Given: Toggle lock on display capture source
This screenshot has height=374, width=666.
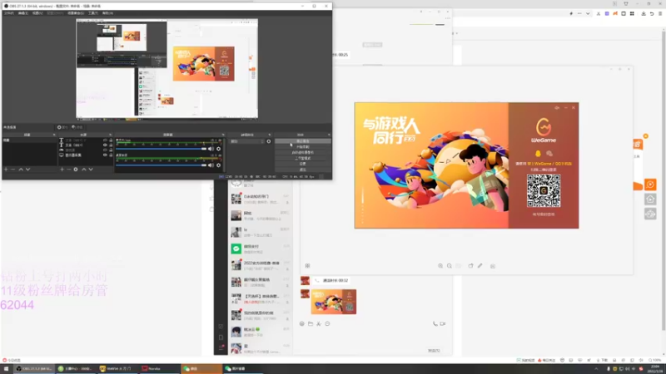Looking at the screenshot, I should 111,155.
